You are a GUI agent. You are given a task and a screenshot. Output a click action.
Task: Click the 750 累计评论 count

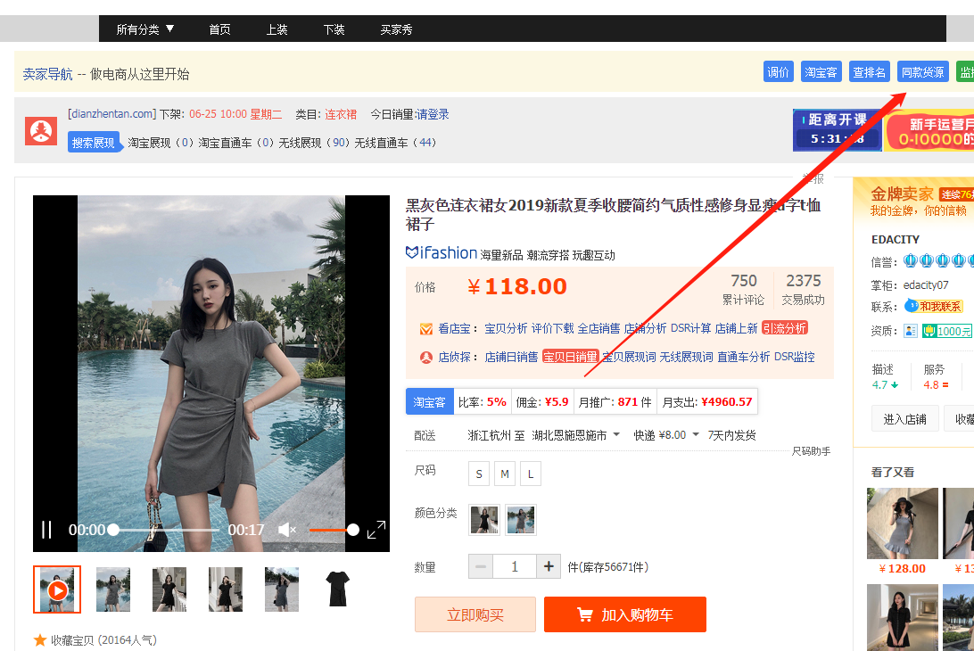(x=744, y=290)
